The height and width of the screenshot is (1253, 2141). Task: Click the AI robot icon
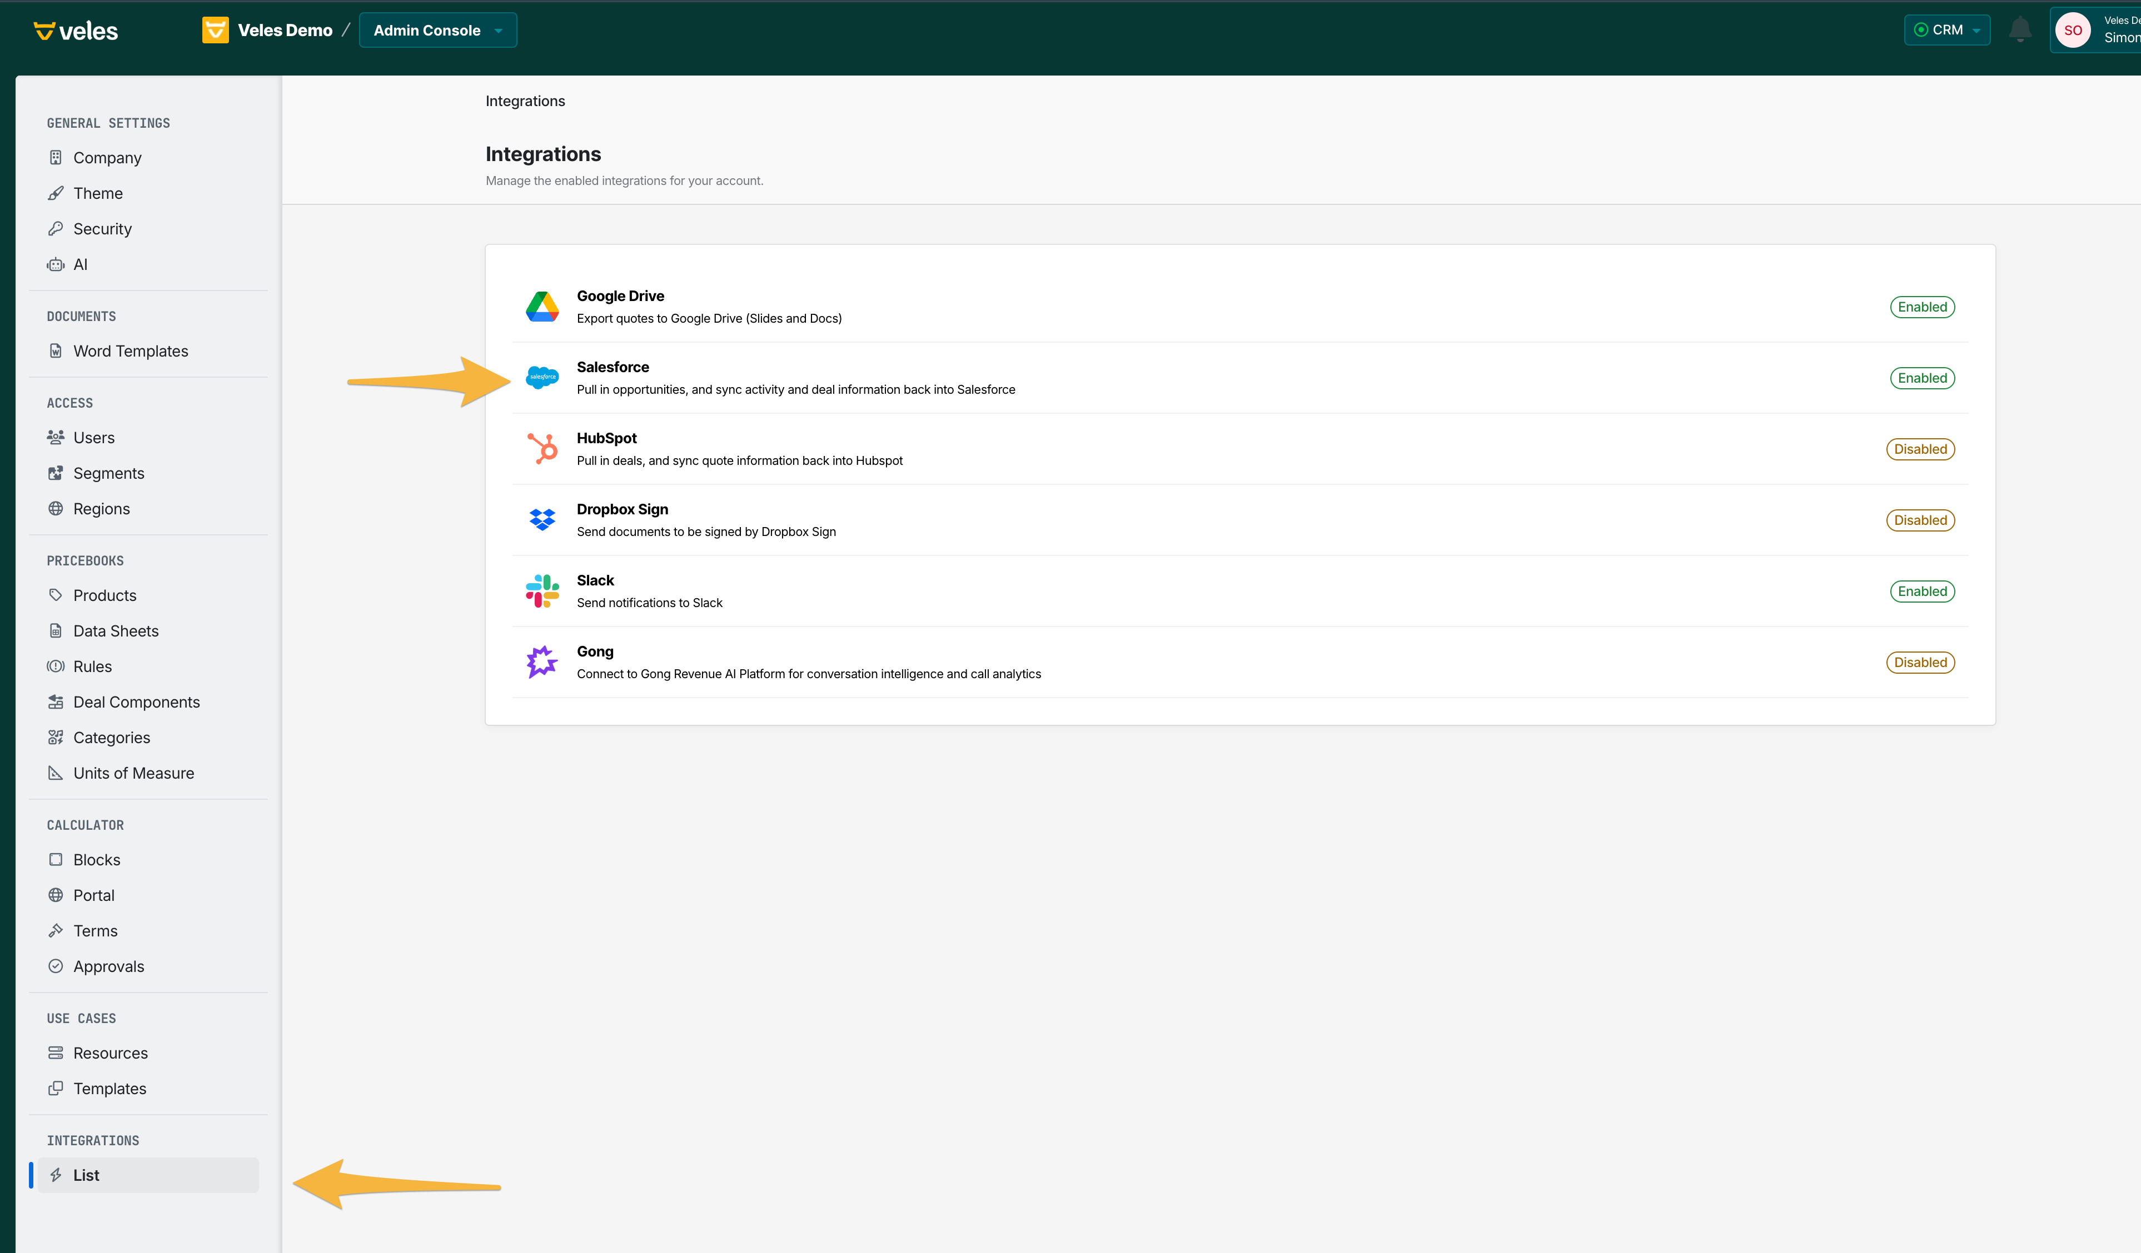tap(56, 264)
